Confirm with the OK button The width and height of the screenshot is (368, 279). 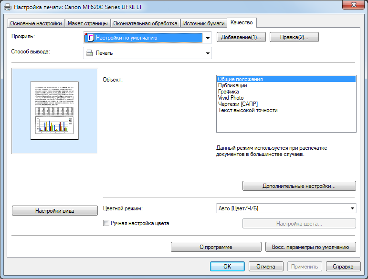pyautogui.click(x=227, y=266)
